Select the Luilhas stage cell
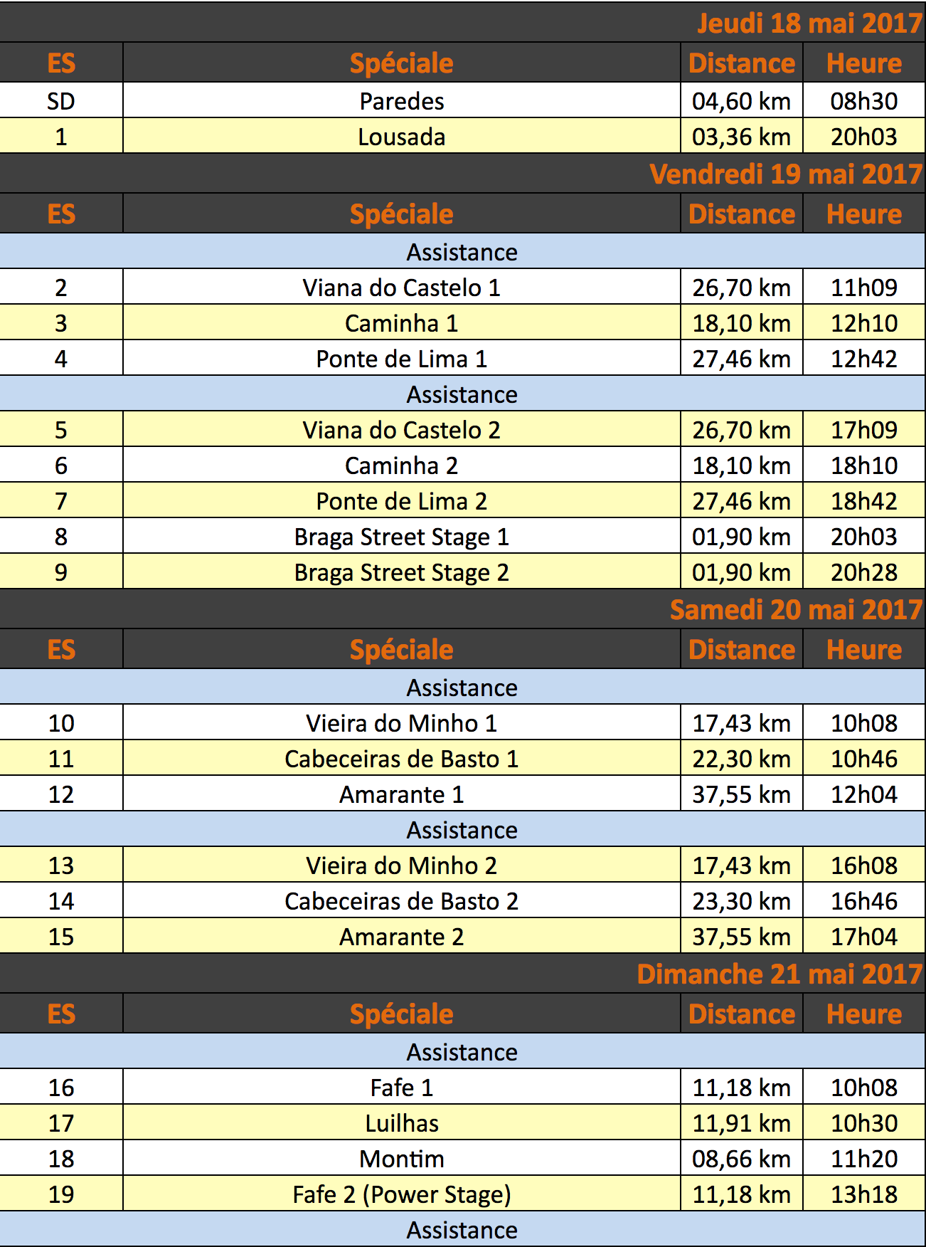This screenshot has width=926, height=1247. (x=402, y=1122)
